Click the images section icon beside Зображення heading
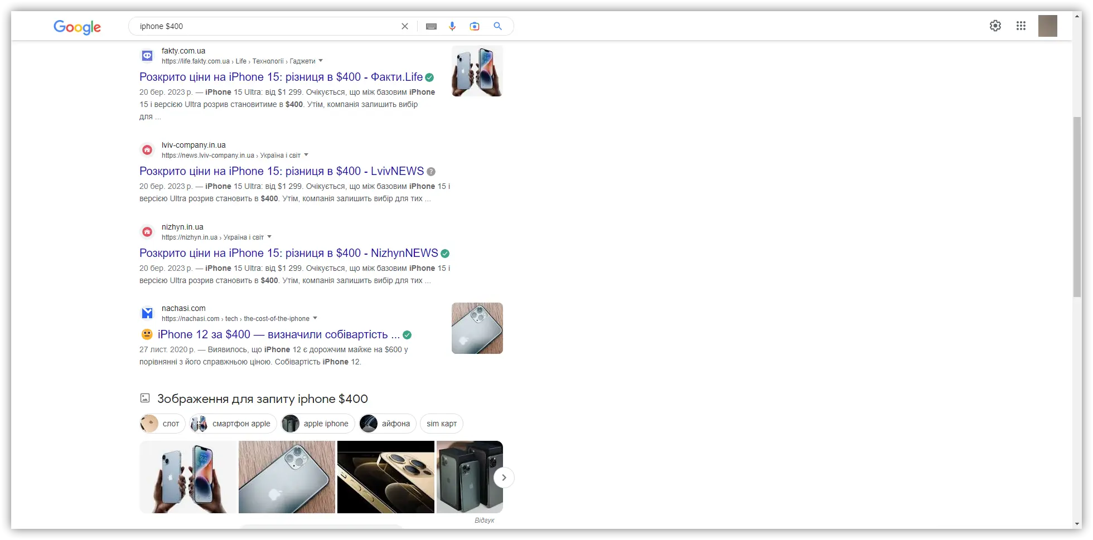Viewport: 1093px width, 540px height. tap(145, 398)
